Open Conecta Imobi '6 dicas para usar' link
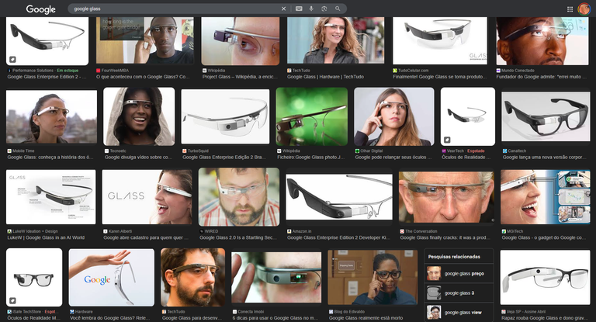596x322 pixels. click(276, 318)
